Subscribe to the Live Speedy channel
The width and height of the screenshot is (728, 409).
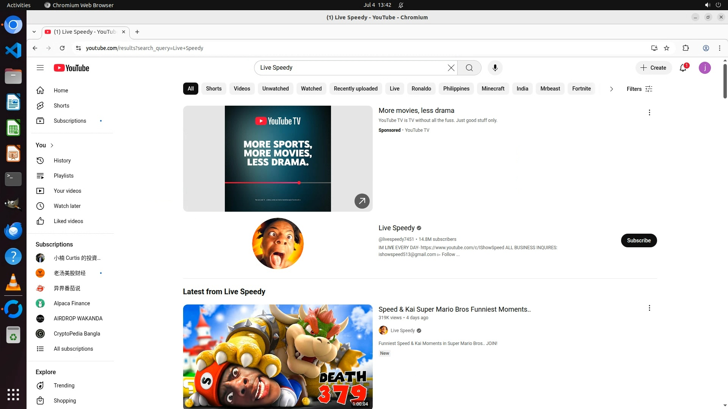click(x=639, y=240)
